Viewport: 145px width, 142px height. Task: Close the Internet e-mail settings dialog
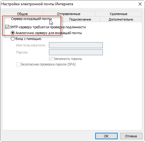coord(140,4)
